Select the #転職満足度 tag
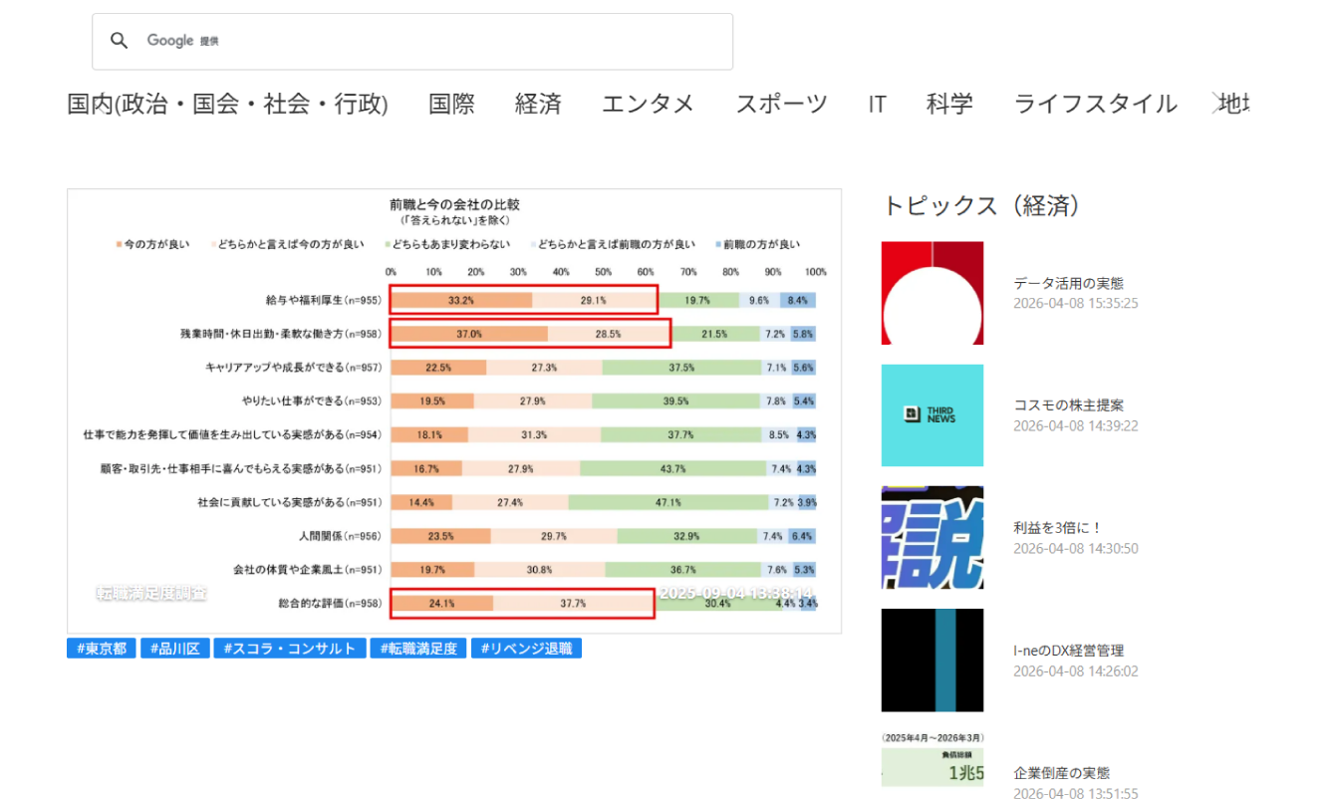The height and width of the screenshot is (799, 1332). click(418, 649)
